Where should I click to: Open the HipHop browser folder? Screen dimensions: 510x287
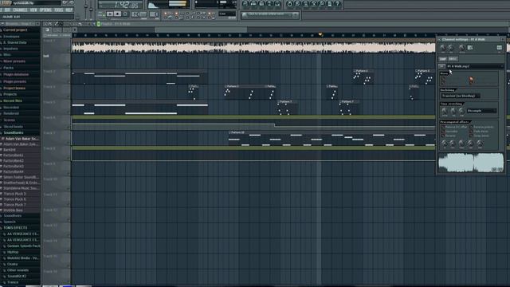[x=13, y=252]
